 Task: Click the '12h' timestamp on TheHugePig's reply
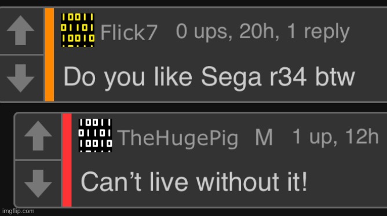[x=362, y=137]
